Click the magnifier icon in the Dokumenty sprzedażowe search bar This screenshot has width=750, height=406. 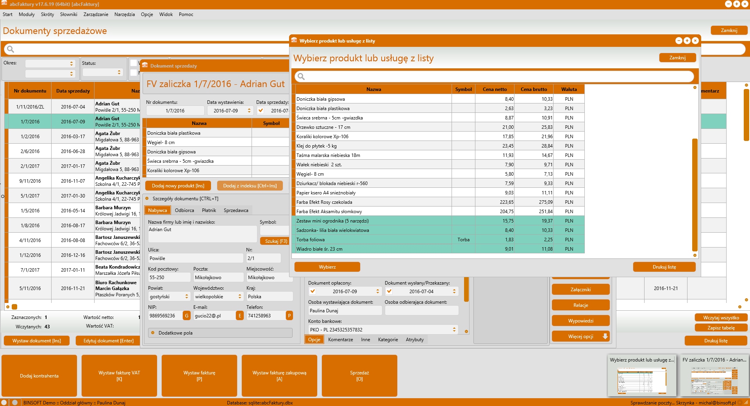coord(11,49)
